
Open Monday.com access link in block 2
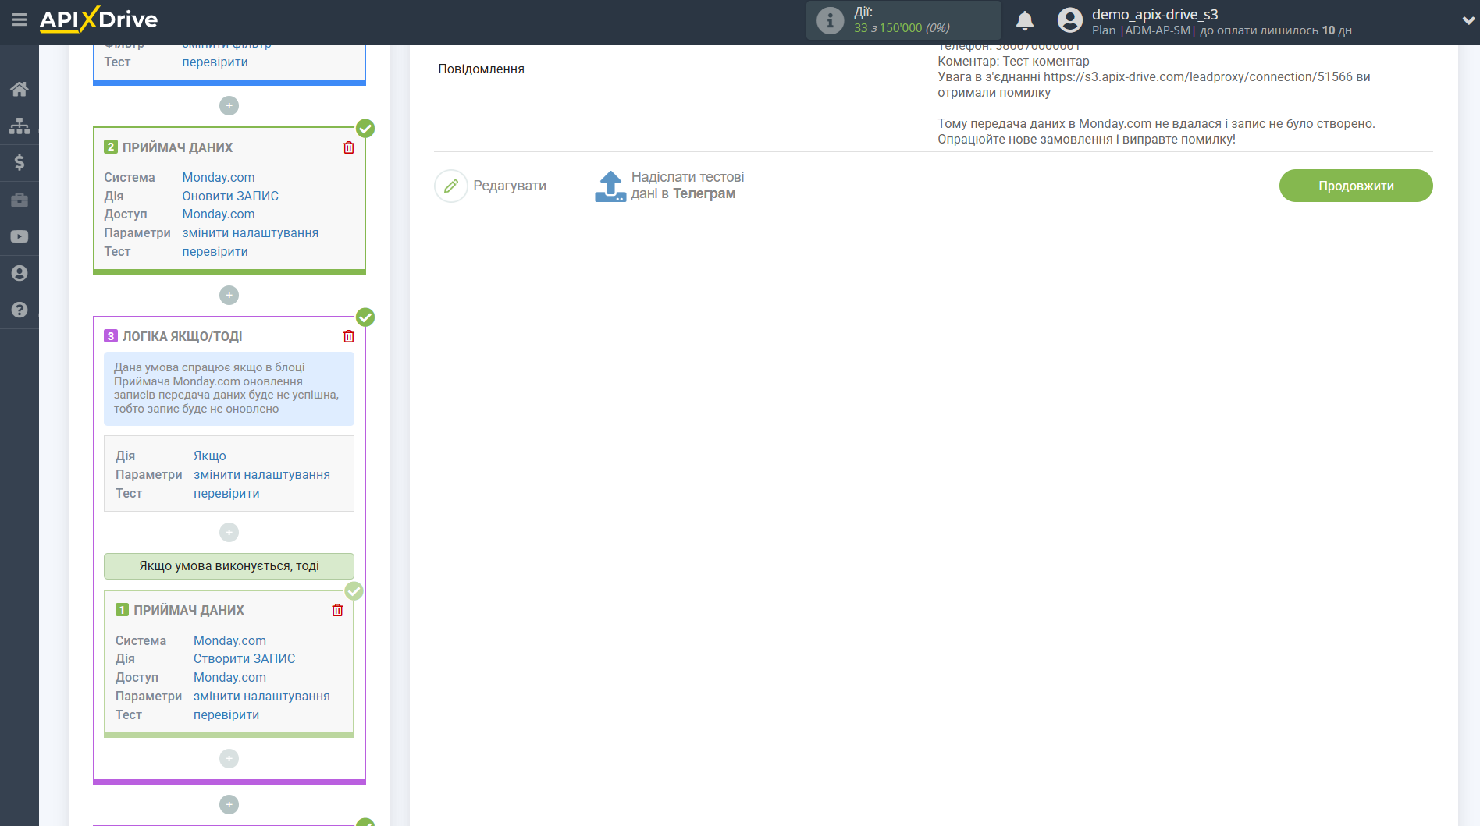[219, 214]
